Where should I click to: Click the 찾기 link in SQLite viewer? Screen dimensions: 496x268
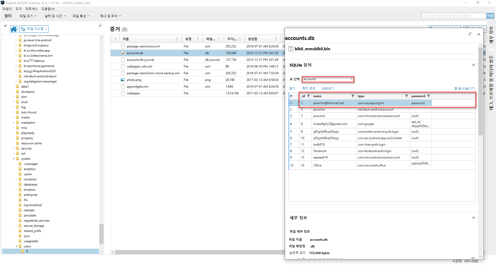pos(292,88)
